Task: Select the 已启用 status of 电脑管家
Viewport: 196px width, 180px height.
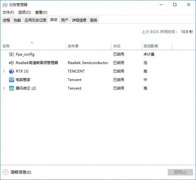Action: pos(119,80)
